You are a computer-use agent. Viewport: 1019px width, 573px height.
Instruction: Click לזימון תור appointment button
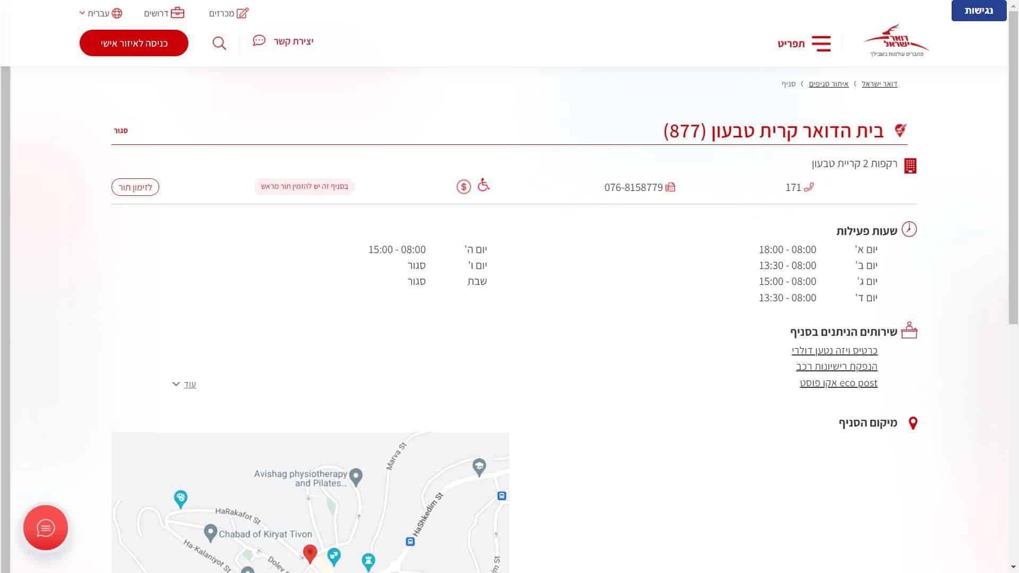point(135,187)
